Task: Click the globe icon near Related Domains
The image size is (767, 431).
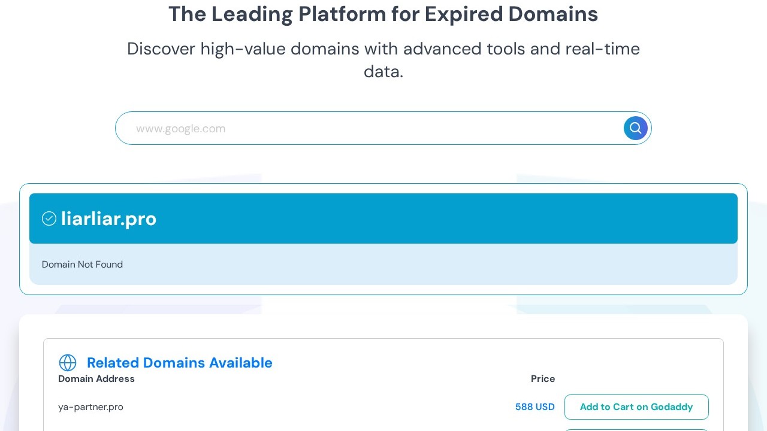Action: click(x=68, y=363)
